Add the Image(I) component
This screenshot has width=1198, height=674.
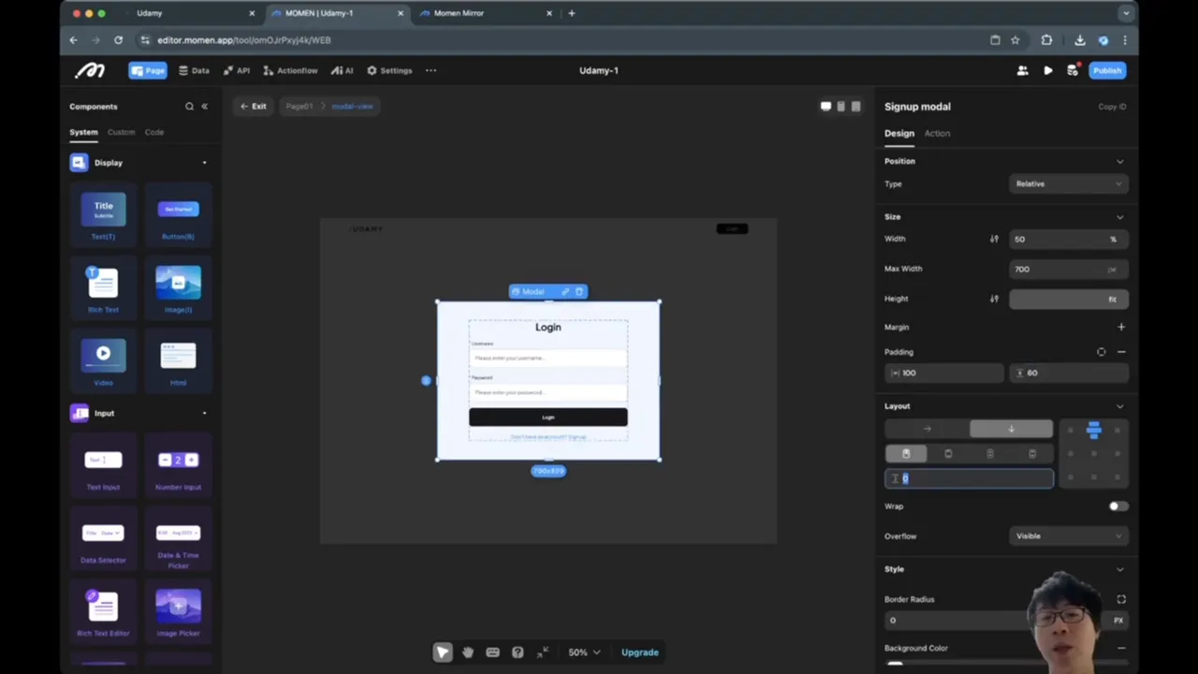click(x=178, y=289)
